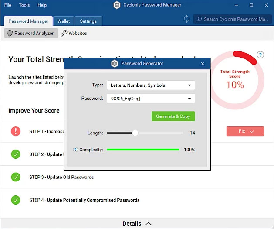274x229 pixels.
Task: Click the Length value 14
Action: point(193,133)
